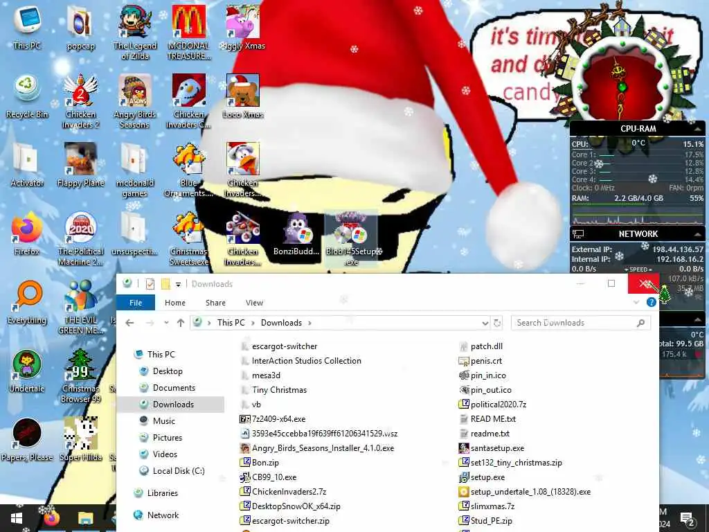
Task: Launch Firefox from the desktop
Action: click(27, 233)
